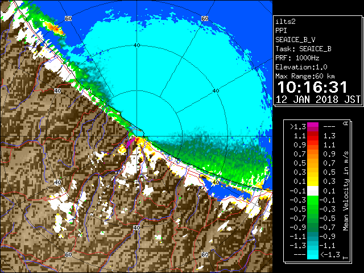Click the 'PRF: 1000Hz' entry

(297, 58)
